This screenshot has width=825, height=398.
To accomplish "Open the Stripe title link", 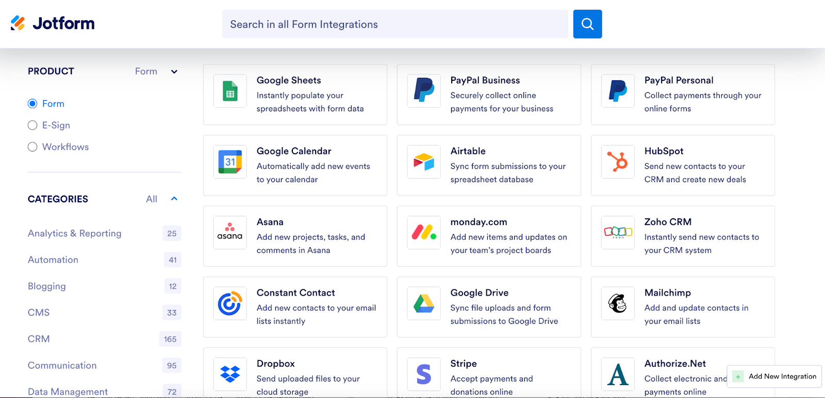I will tap(464, 364).
